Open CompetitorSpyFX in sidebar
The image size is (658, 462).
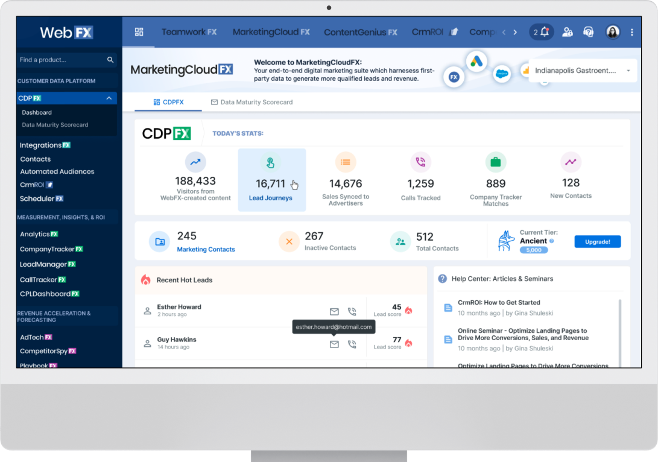pyautogui.click(x=48, y=351)
